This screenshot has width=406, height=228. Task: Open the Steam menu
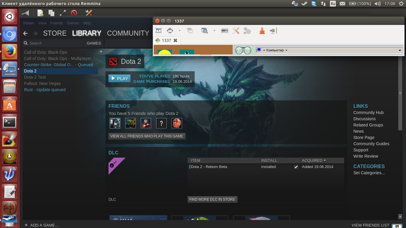(29, 23)
